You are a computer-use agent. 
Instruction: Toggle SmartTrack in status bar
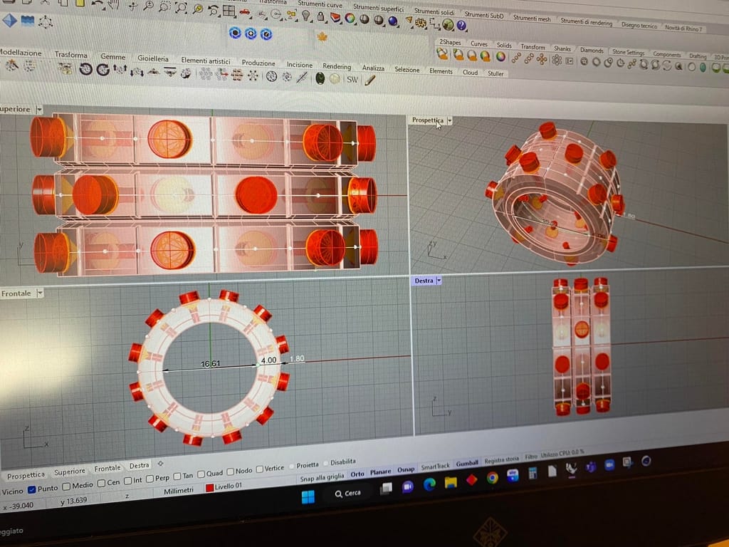point(436,466)
